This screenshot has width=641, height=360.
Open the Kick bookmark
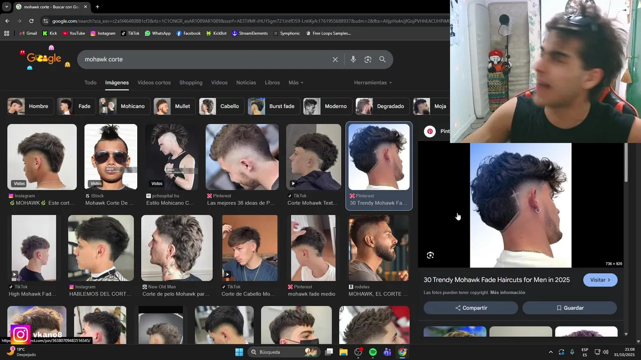coord(50,33)
